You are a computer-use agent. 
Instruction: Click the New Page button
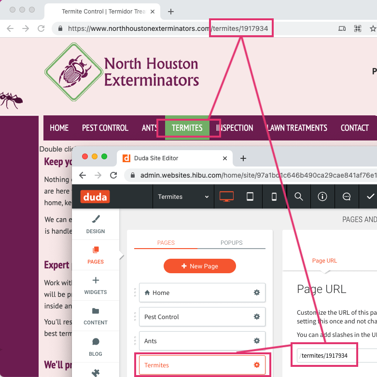coord(199,266)
